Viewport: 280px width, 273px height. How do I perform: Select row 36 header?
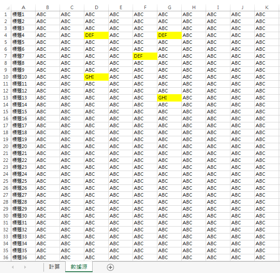coord(6,257)
